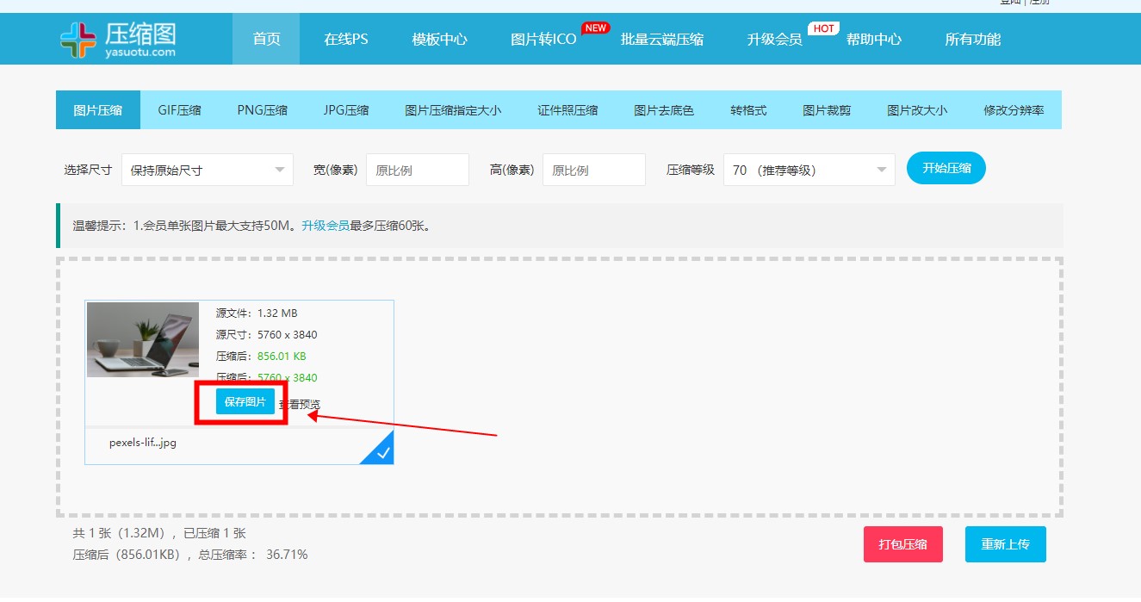The height and width of the screenshot is (602, 1141).
Task: Click 升级会员 in the navigation bar
Action: 774,40
